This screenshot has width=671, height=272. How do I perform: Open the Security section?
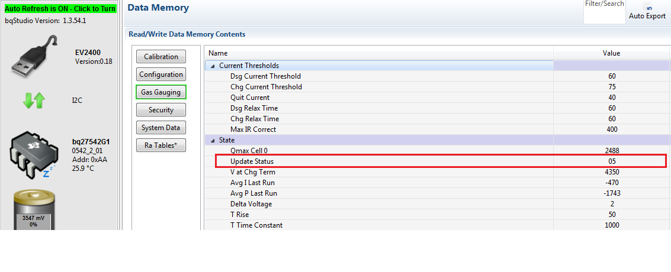click(161, 110)
